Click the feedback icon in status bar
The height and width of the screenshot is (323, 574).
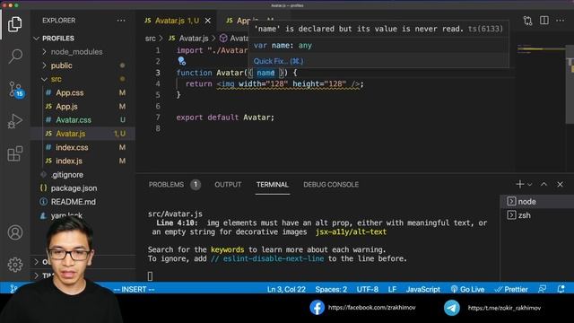tap(542, 289)
